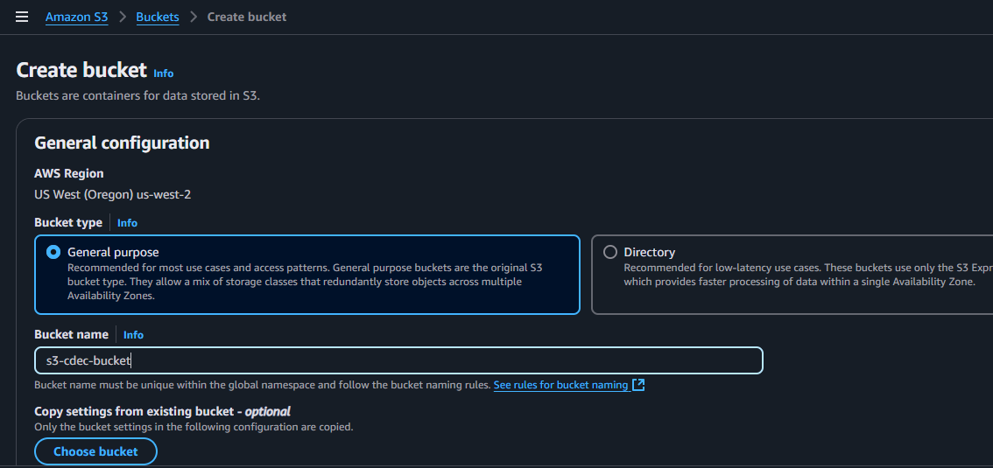Screen dimensions: 993x468
Task: Click the Bucket name field label
Action: point(71,334)
